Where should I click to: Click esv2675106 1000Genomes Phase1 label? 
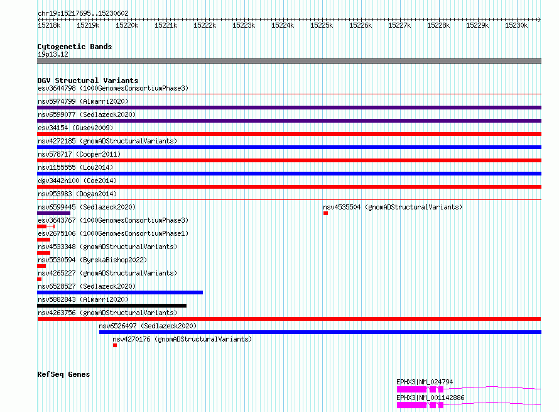(113, 233)
